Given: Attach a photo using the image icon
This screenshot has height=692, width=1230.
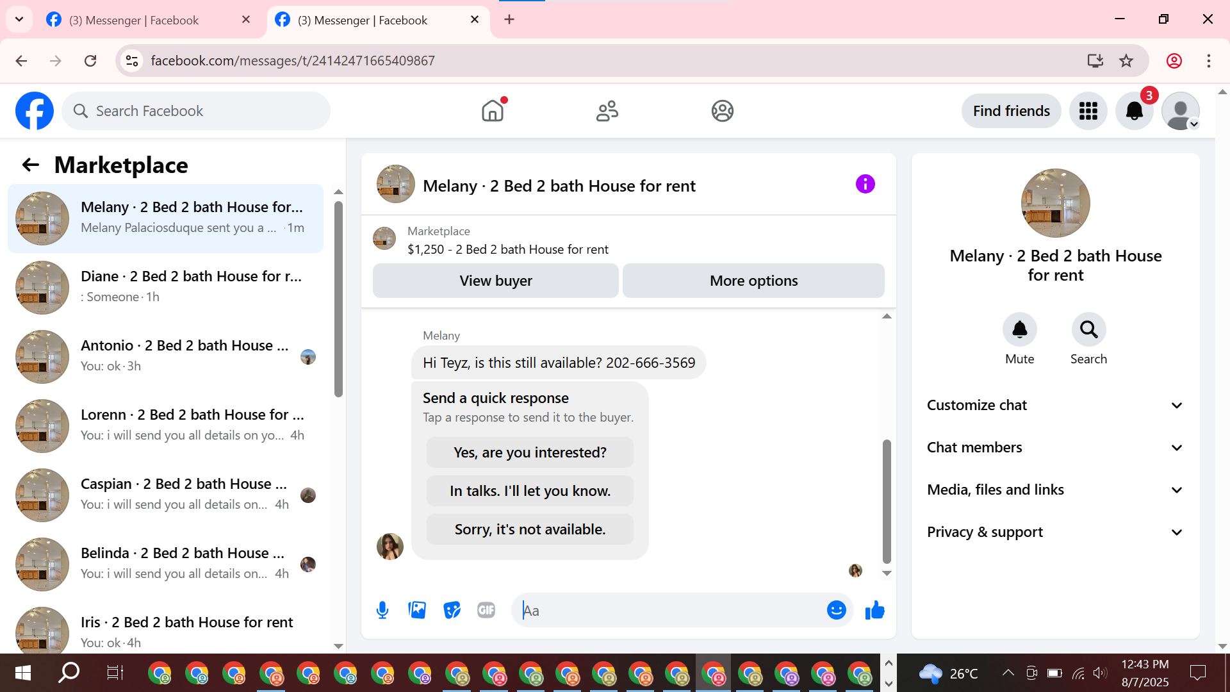Looking at the screenshot, I should pos(417,610).
